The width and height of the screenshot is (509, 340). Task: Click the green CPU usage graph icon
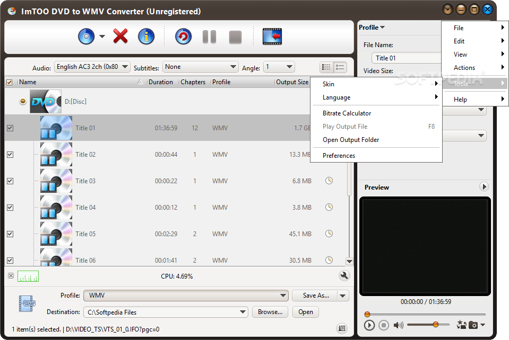coord(28,276)
